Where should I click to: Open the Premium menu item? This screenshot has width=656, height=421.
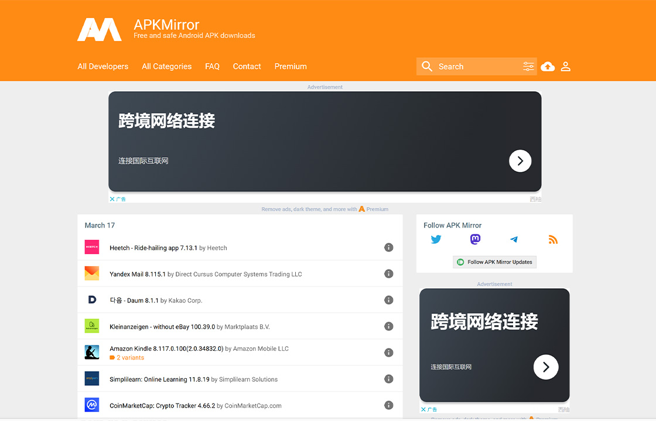coord(291,67)
